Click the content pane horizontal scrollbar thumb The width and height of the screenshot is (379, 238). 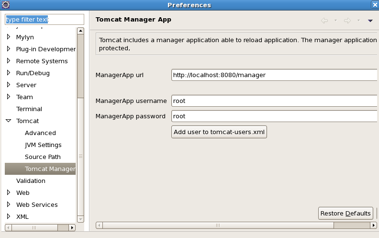point(218,225)
